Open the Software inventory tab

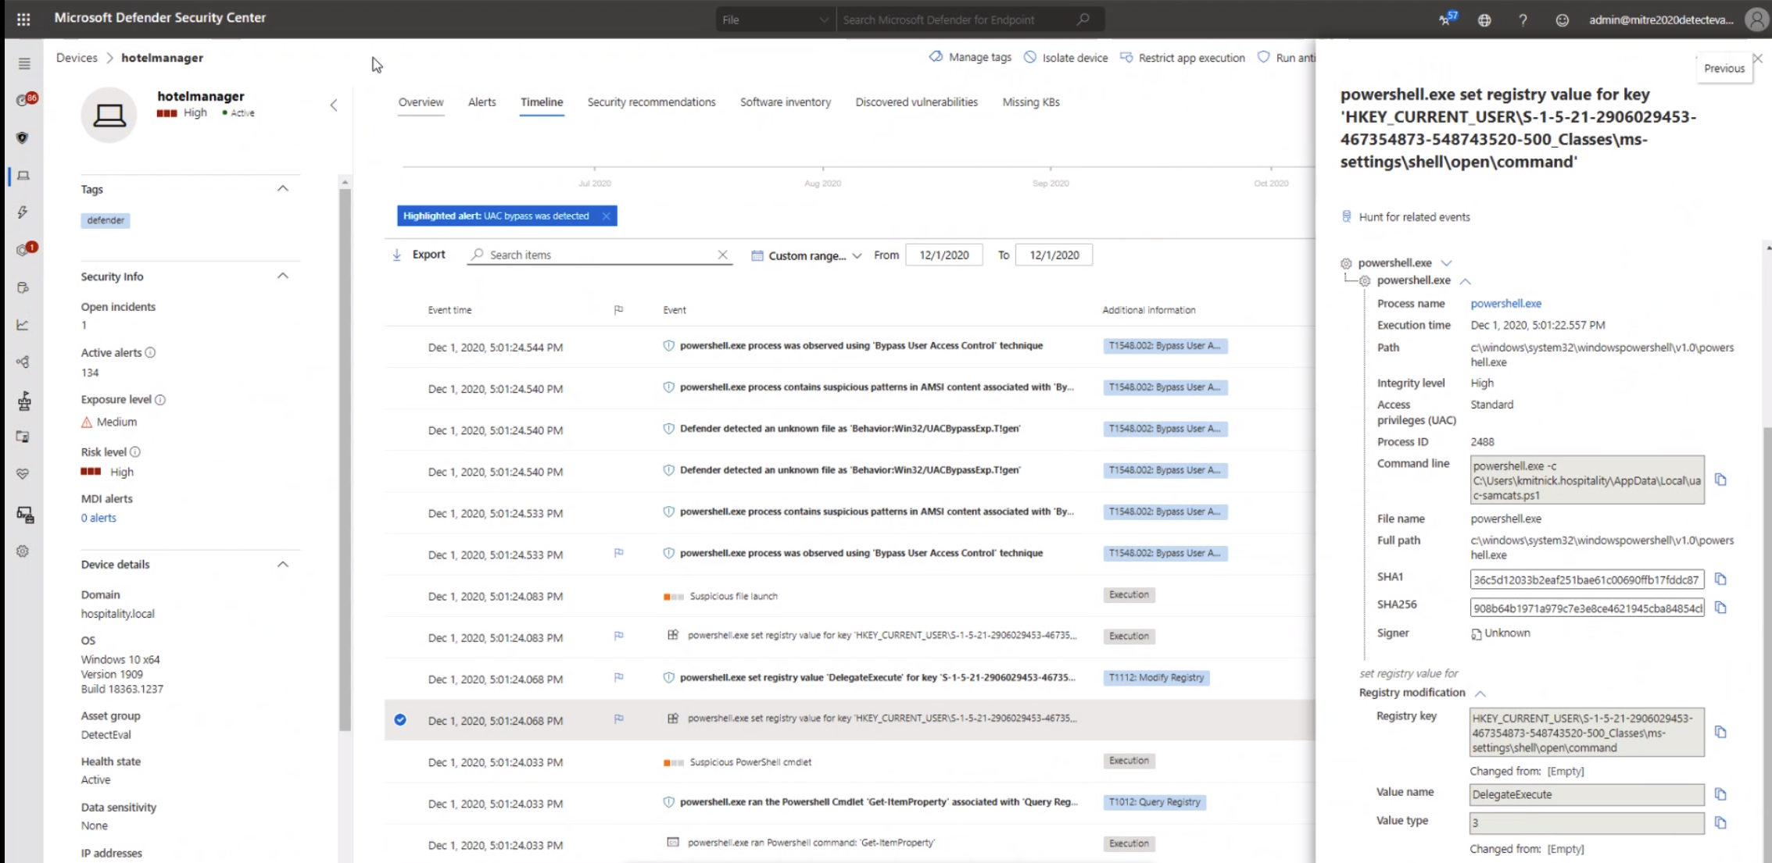coord(785,102)
